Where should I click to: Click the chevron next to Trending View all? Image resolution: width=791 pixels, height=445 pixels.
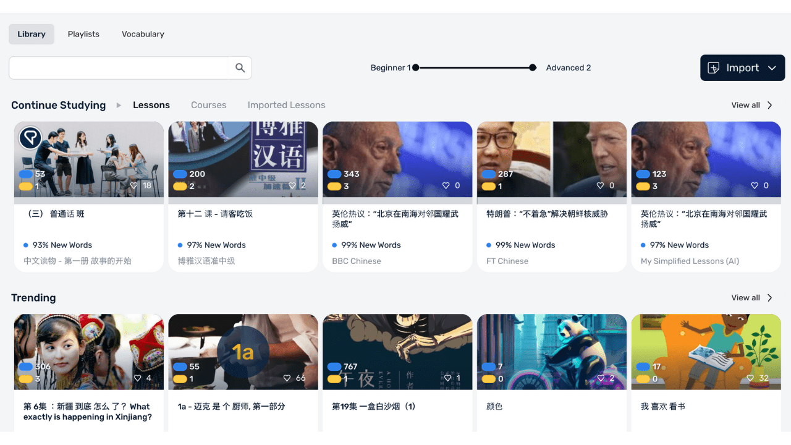(770, 297)
